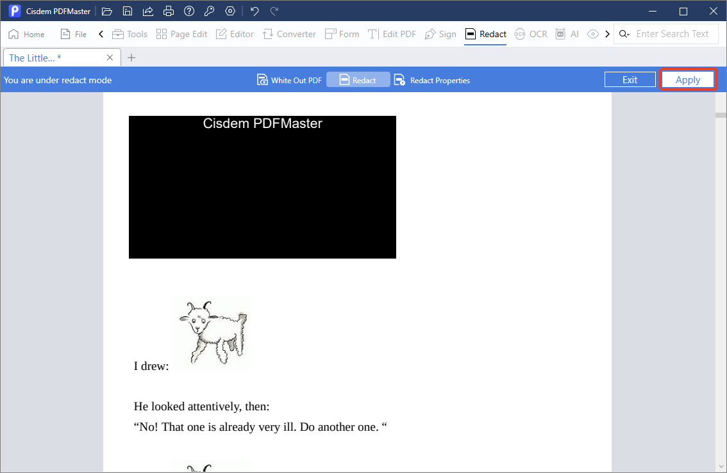
Task: Open the File menu
Action: (74, 35)
